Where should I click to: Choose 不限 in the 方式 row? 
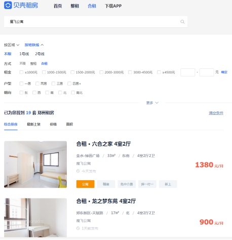[x=22, y=63]
